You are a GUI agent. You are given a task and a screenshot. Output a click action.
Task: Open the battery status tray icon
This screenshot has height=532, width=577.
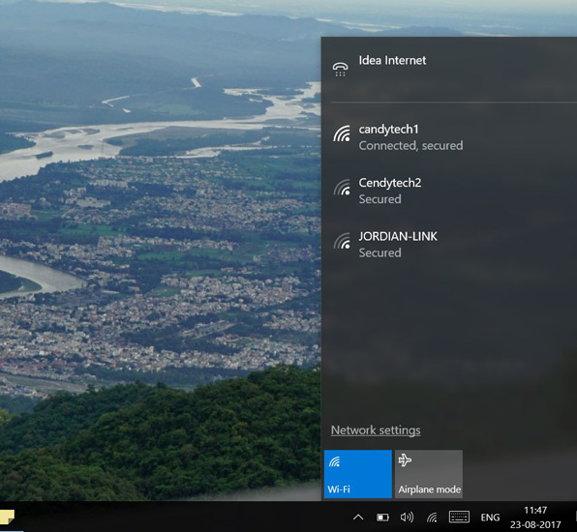click(x=382, y=517)
